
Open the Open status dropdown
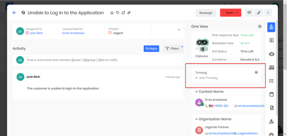click(230, 13)
